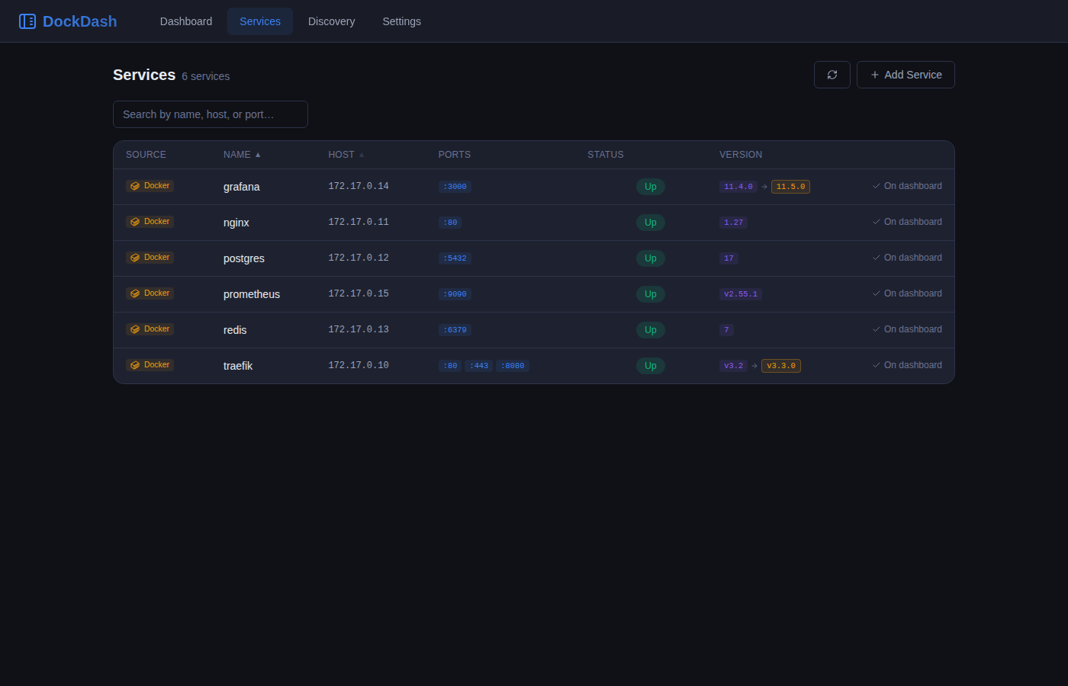Toggle On dashboard for traefik

coord(908,365)
